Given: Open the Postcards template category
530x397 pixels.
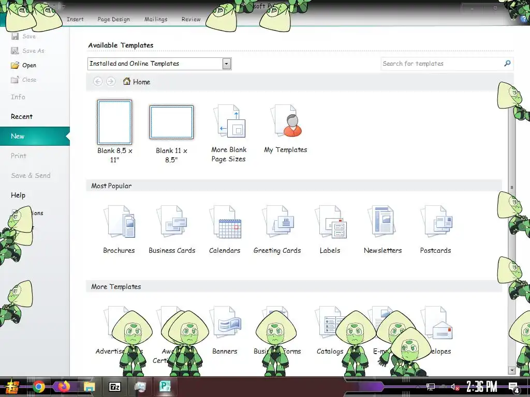Looking at the screenshot, I should click(x=435, y=230).
